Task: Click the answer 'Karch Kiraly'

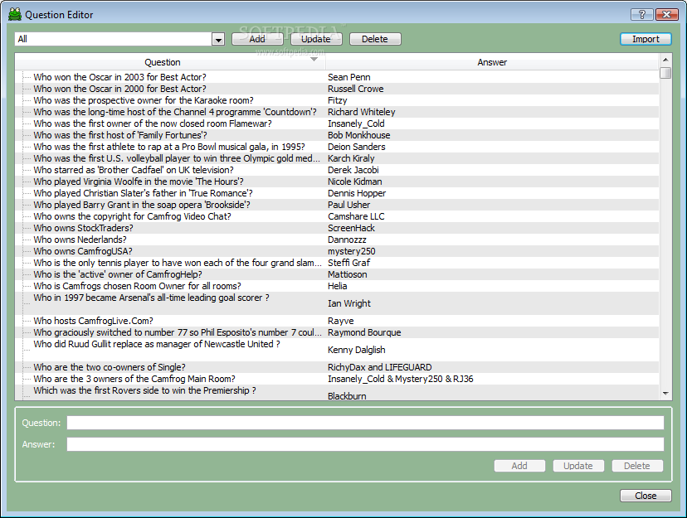Action: point(351,158)
